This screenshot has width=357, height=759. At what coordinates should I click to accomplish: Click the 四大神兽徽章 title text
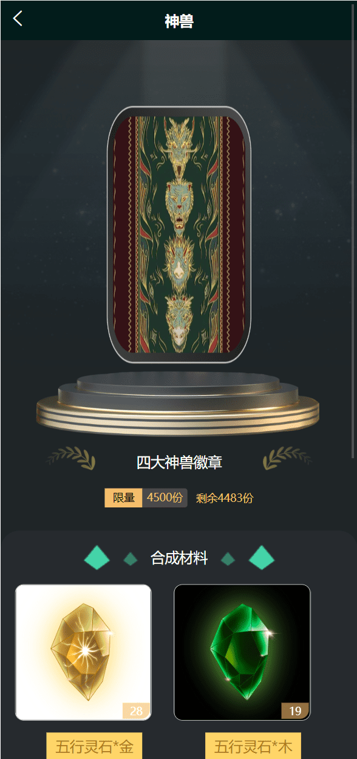pyautogui.click(x=179, y=462)
